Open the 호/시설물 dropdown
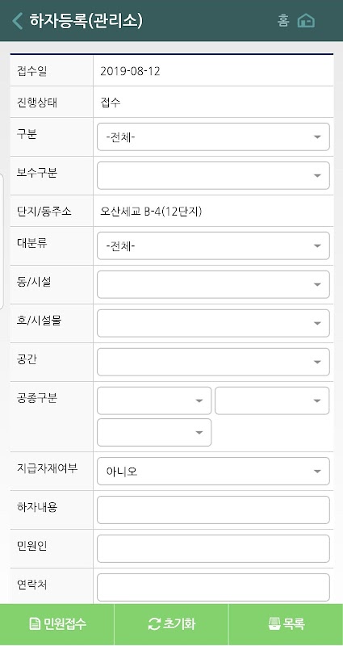This screenshot has width=343, height=646. [213, 323]
